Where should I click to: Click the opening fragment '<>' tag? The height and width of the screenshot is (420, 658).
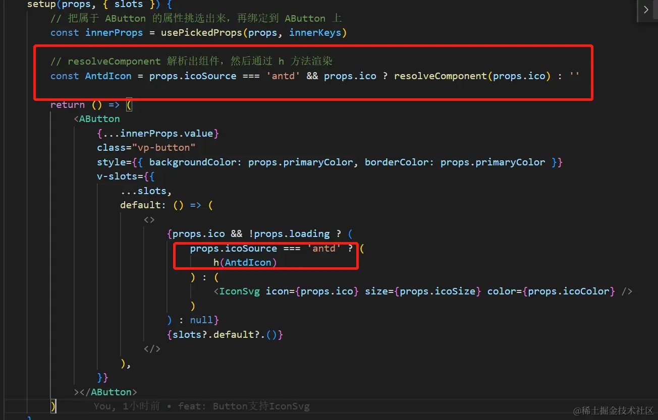tap(149, 220)
